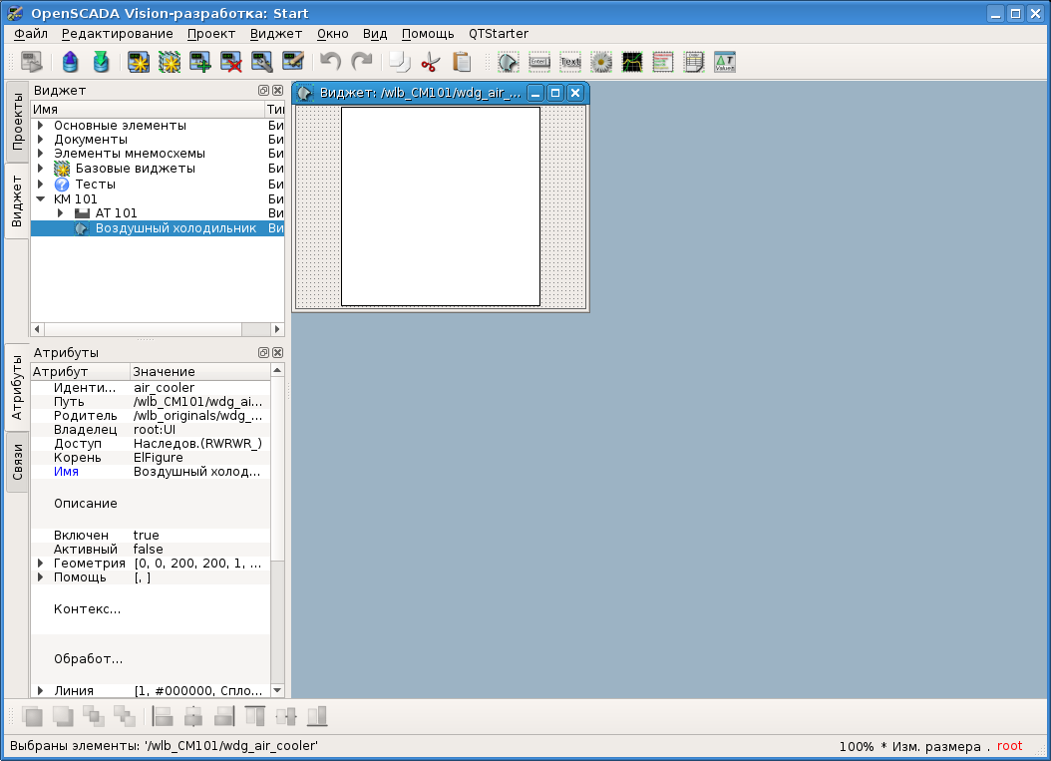Click the align left icon in bottom toolbar

click(x=163, y=716)
